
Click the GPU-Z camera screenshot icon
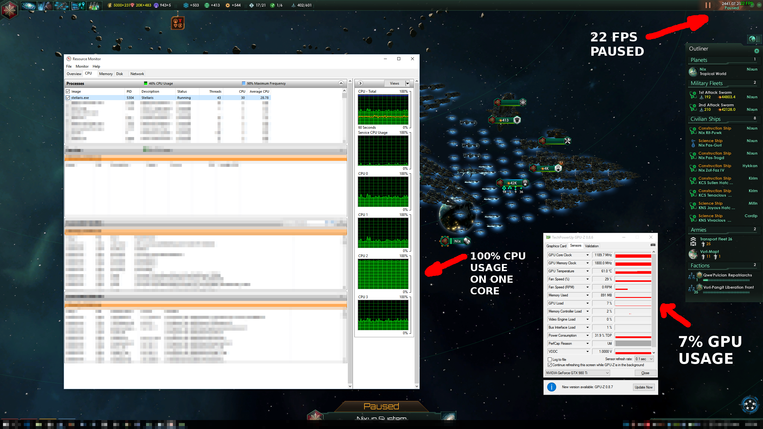click(653, 245)
